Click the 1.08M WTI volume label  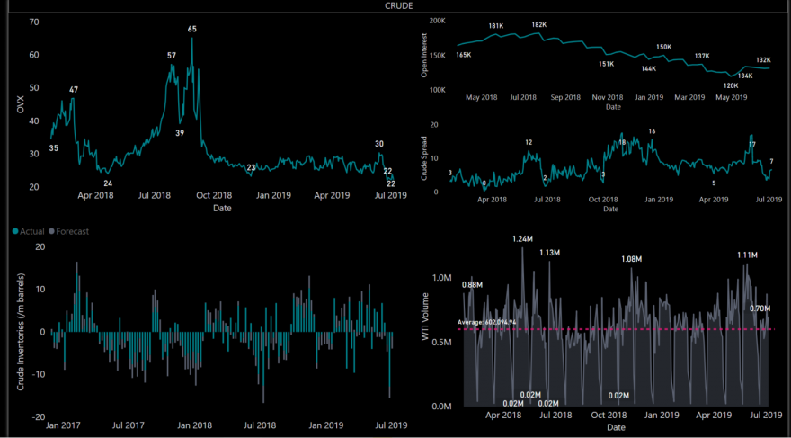631,259
